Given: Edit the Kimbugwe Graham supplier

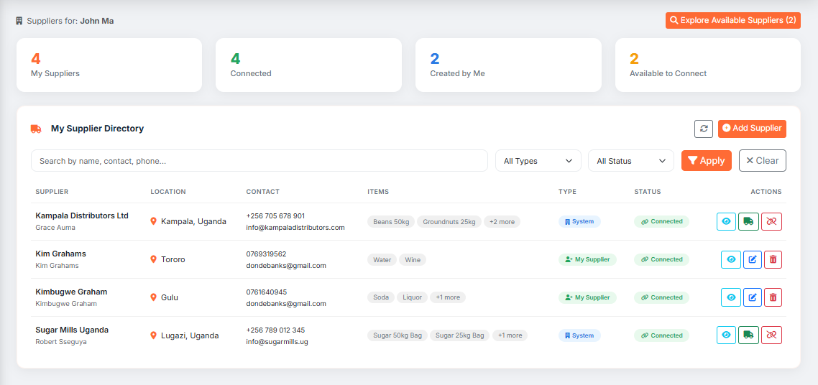Looking at the screenshot, I should click(753, 297).
